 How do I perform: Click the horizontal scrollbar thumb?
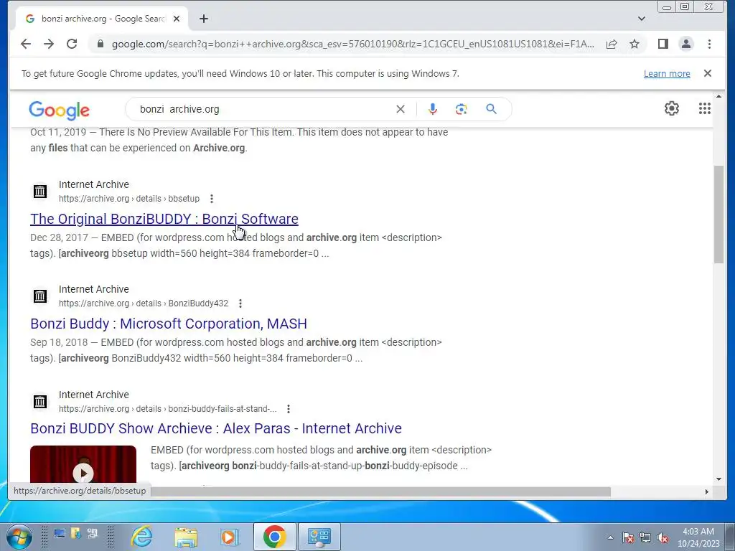point(380,491)
